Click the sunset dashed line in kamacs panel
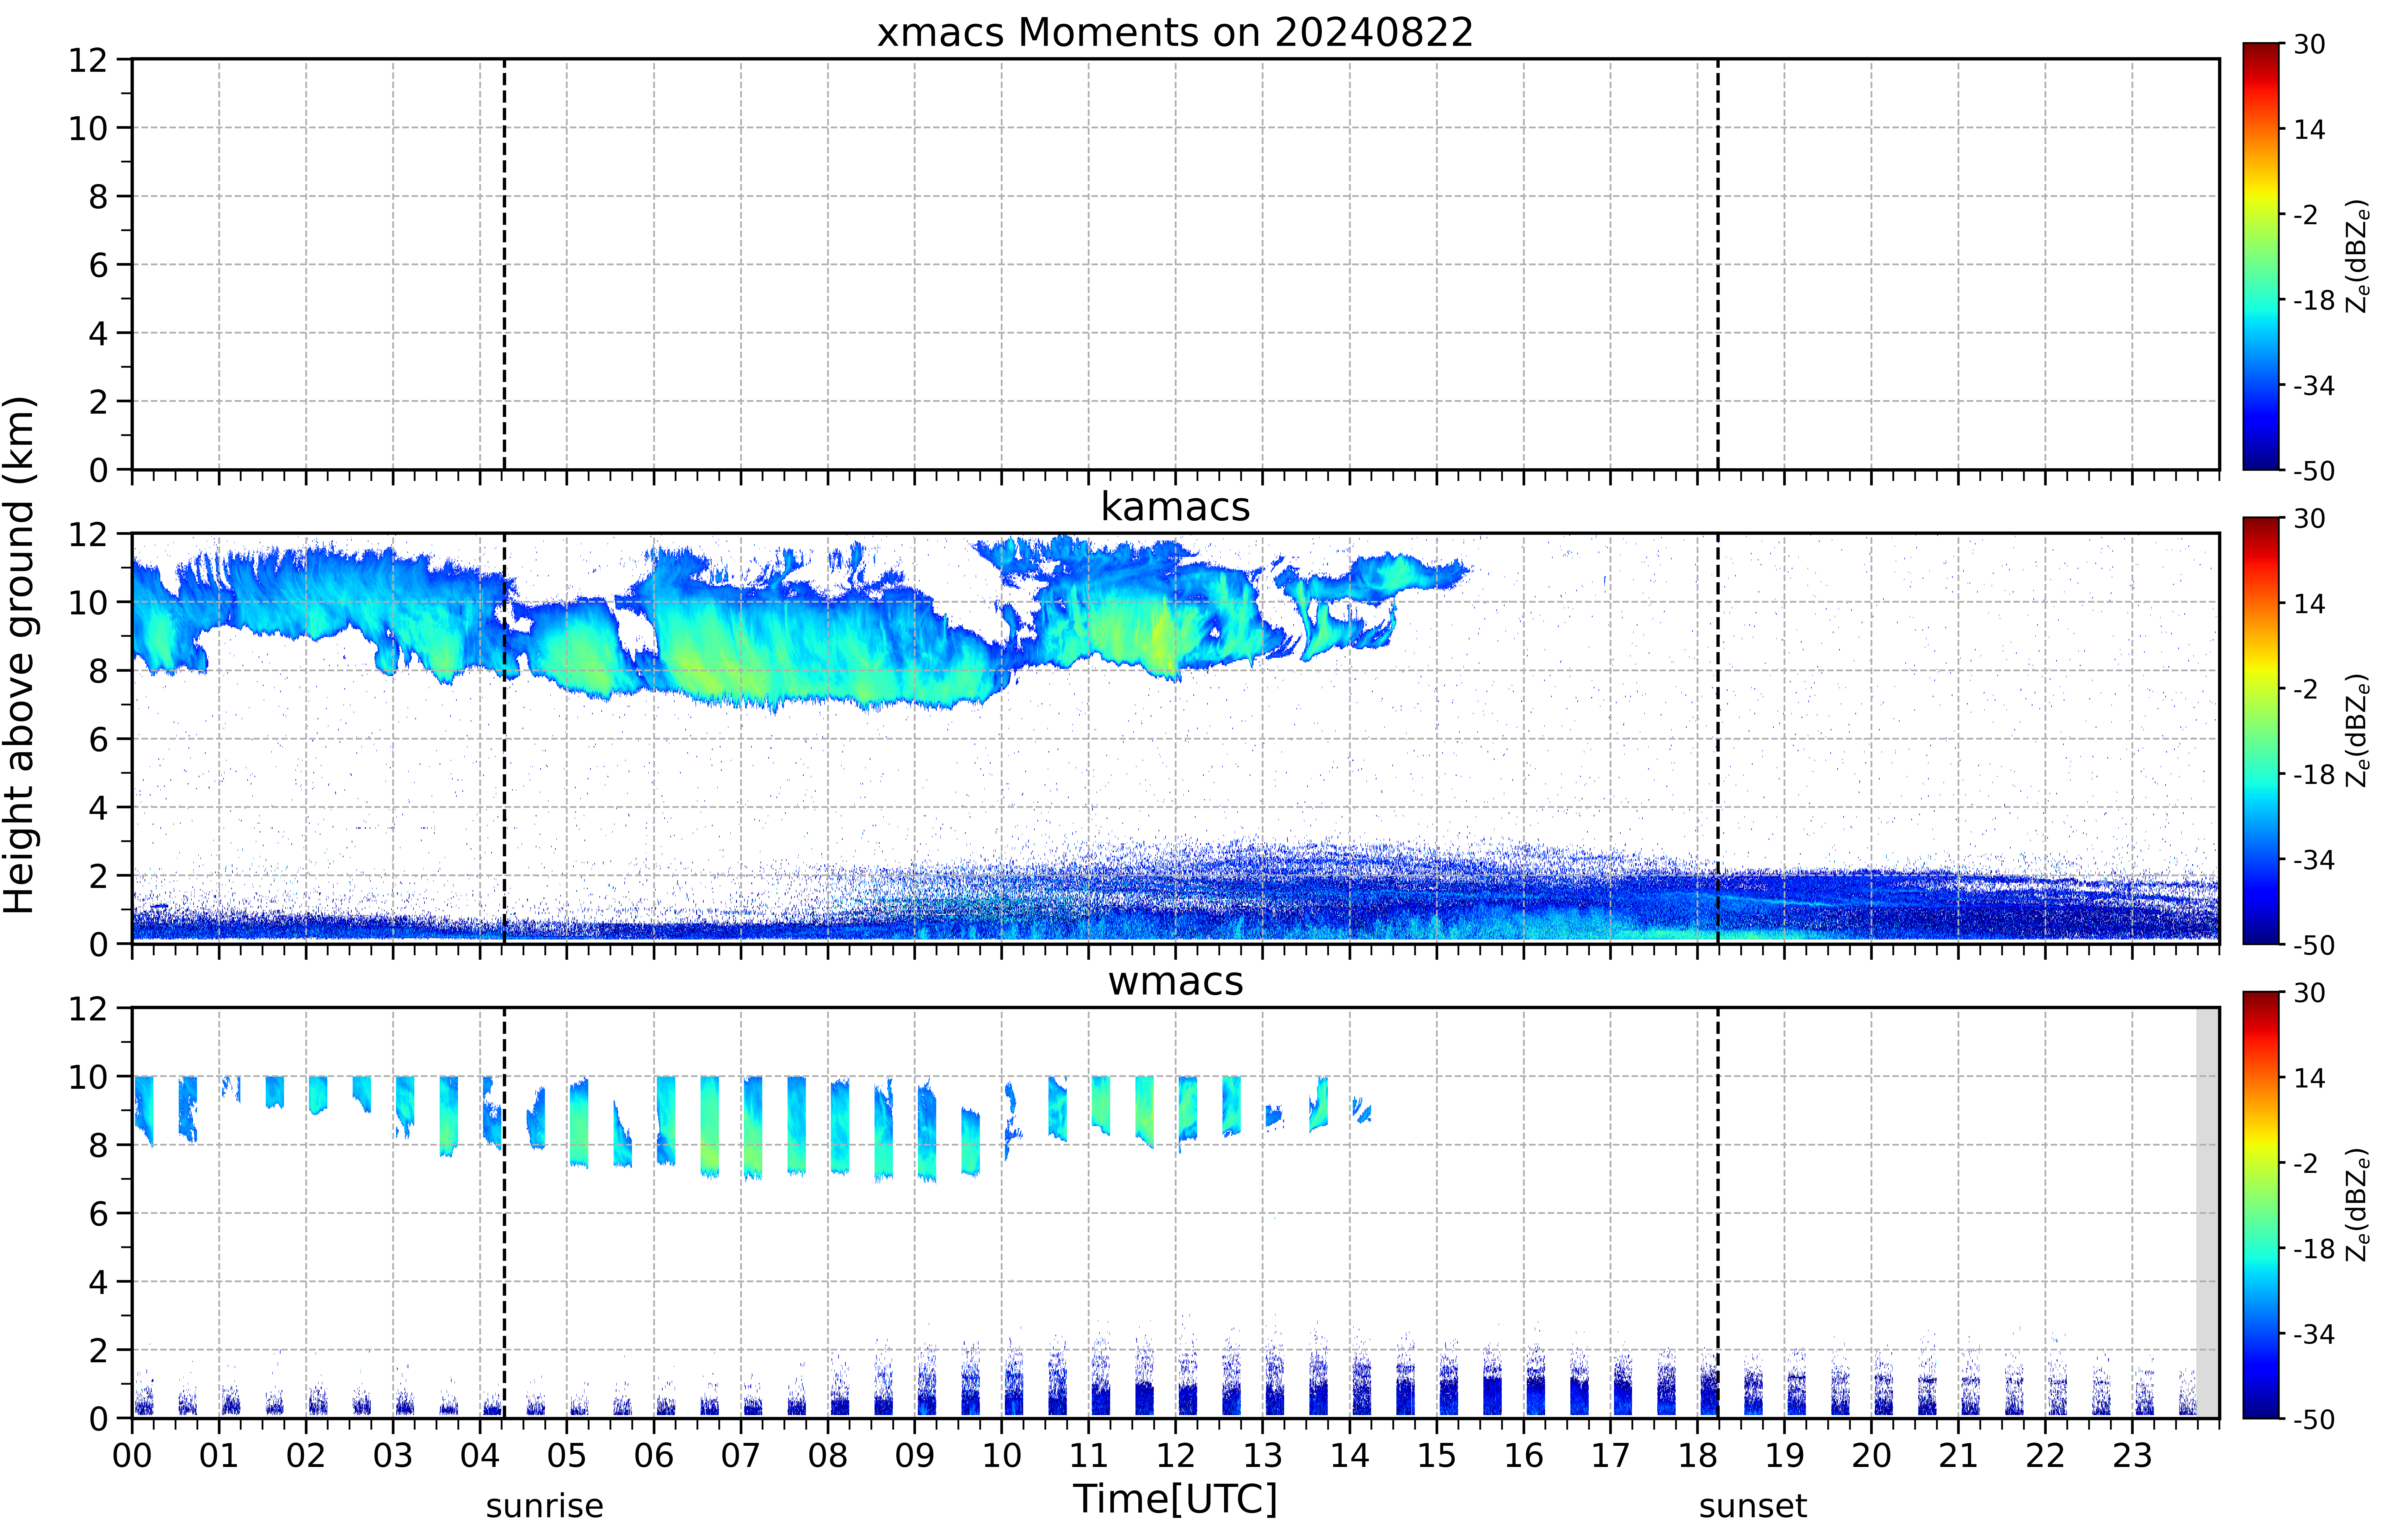Viewport: 2387px width, 1540px height. coord(1718,738)
